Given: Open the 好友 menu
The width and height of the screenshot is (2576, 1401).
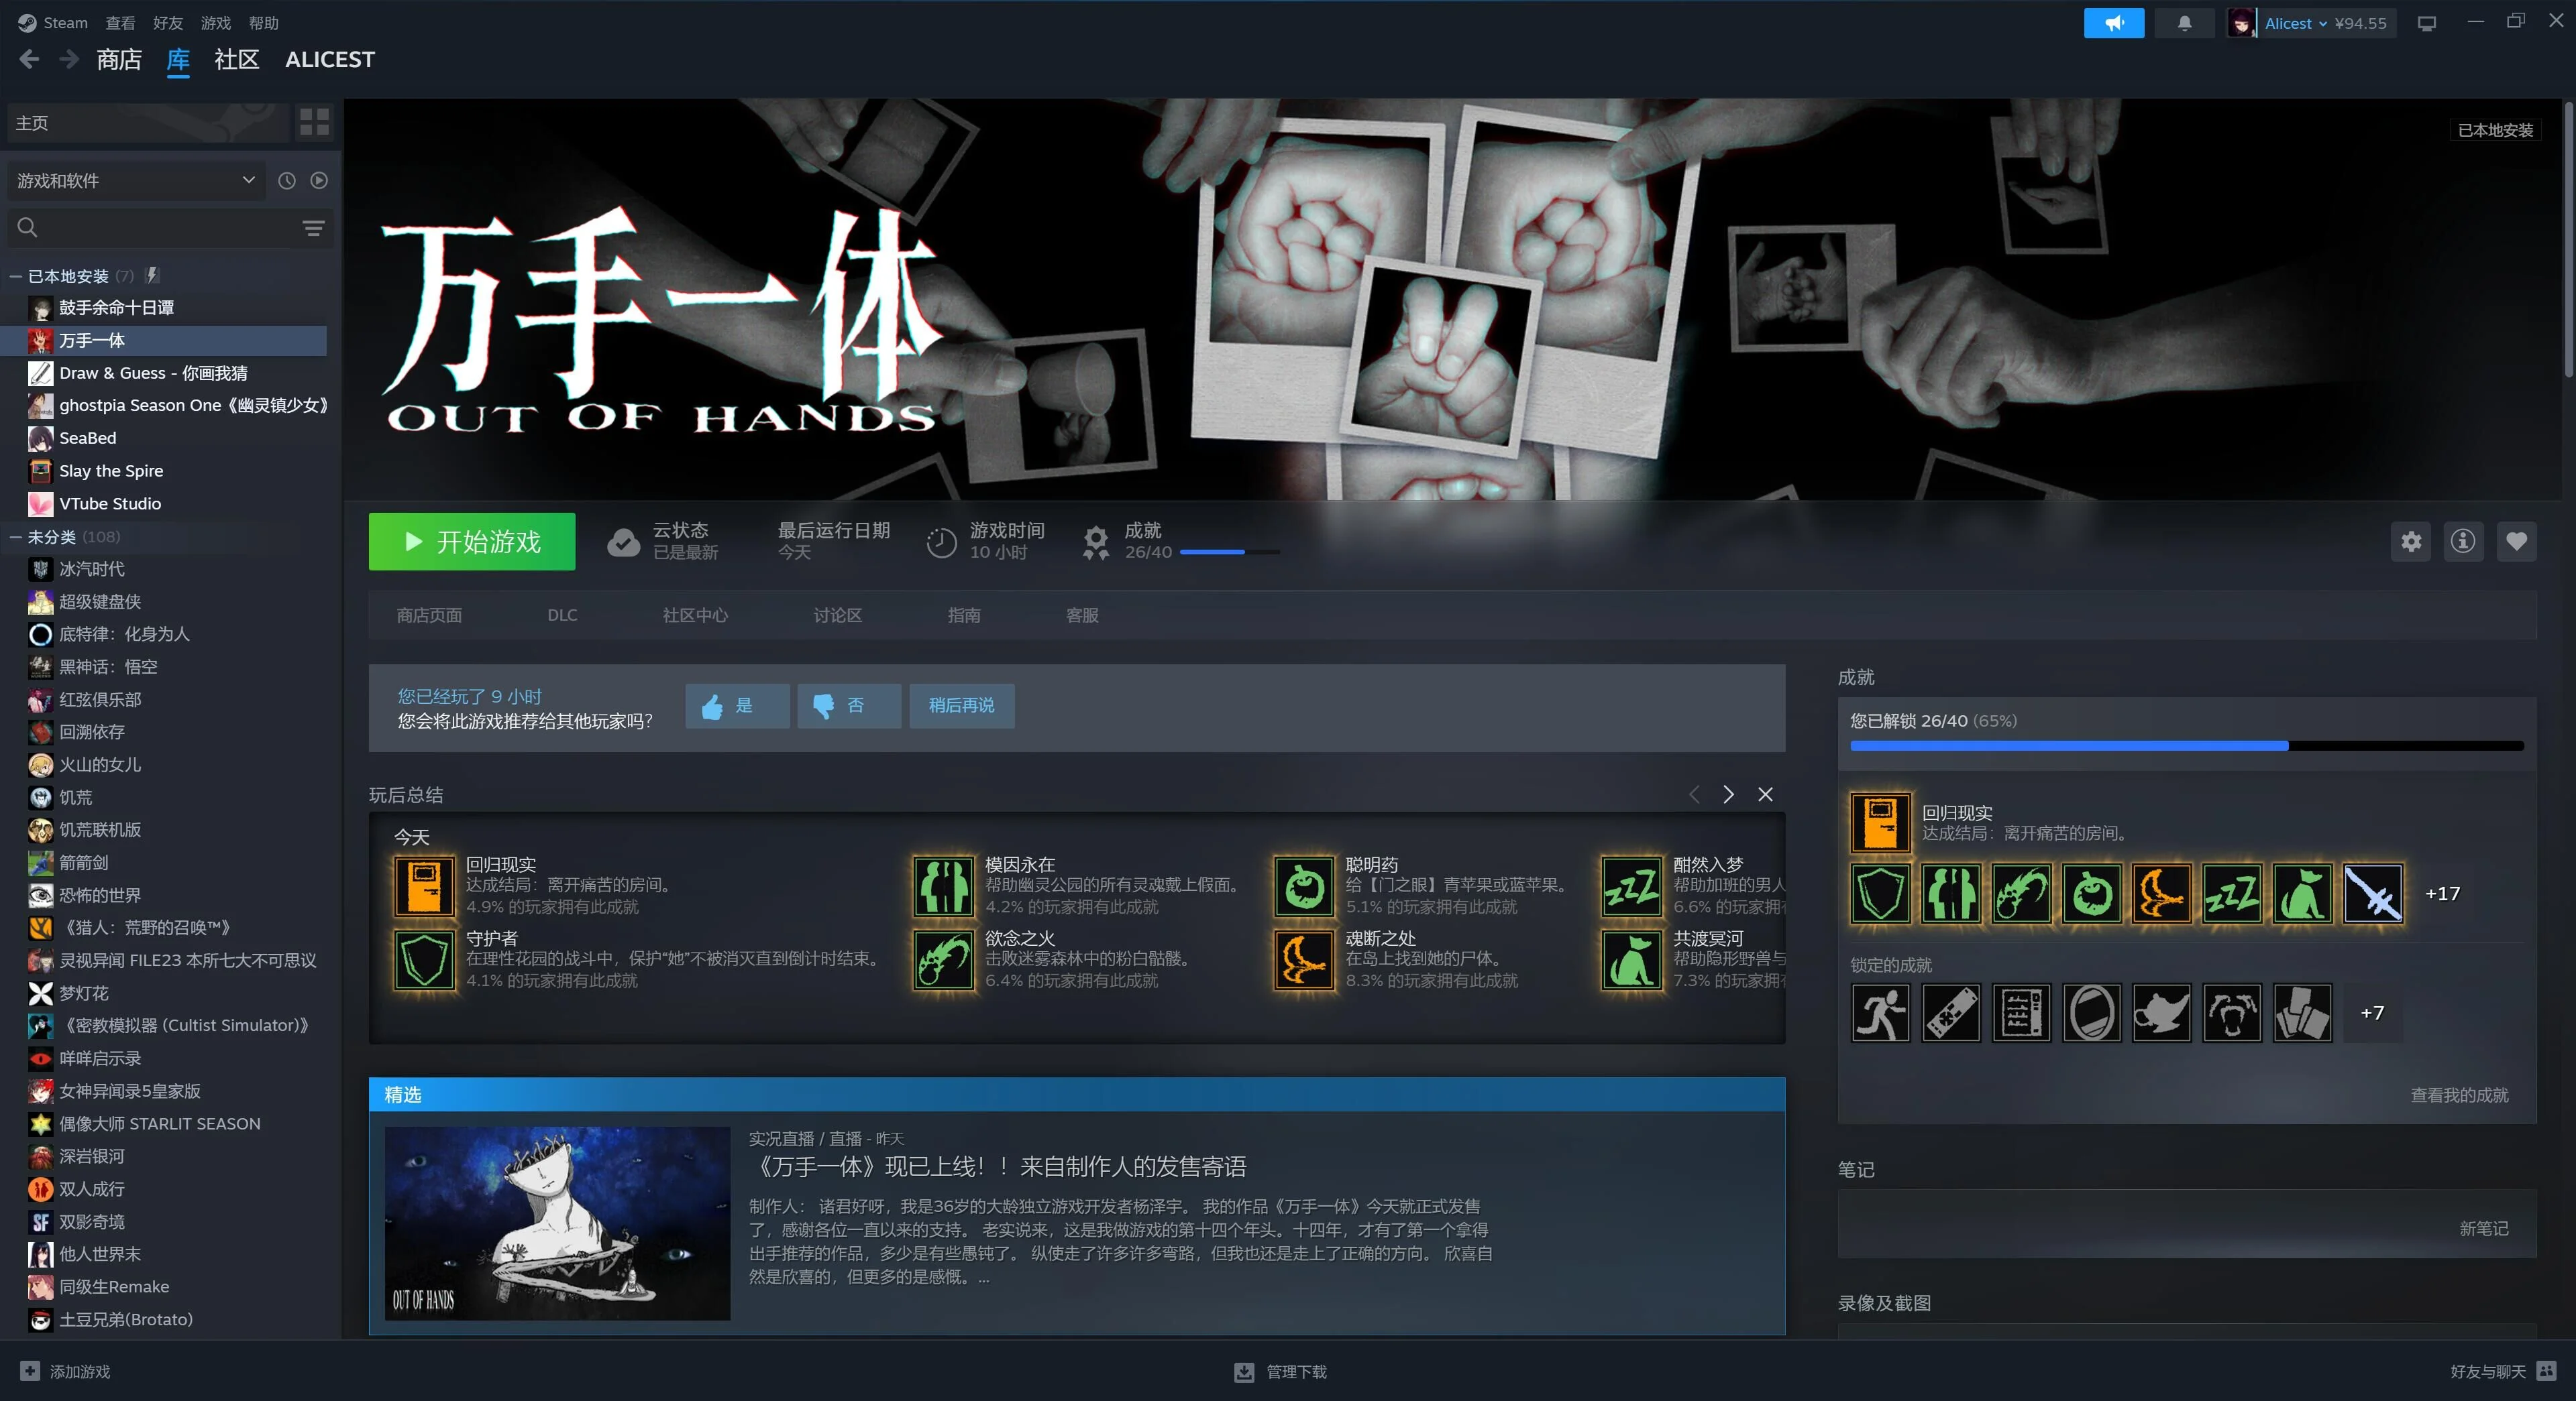Looking at the screenshot, I should pos(168,23).
